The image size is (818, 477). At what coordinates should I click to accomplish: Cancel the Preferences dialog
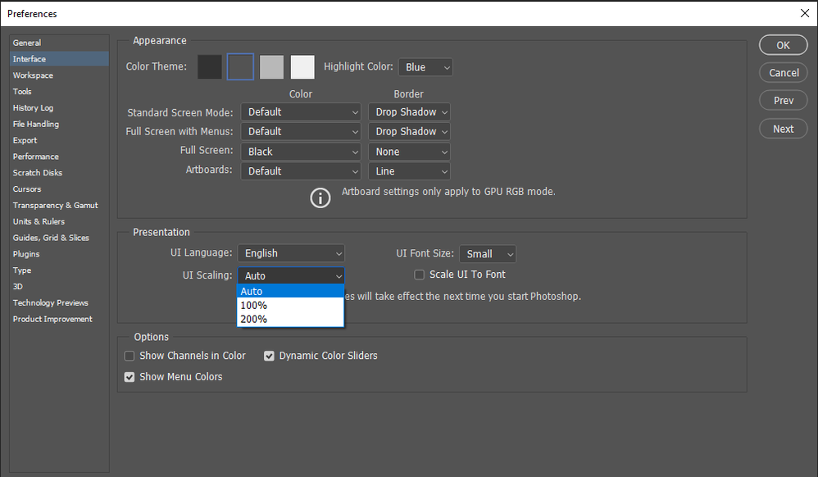[x=783, y=72]
